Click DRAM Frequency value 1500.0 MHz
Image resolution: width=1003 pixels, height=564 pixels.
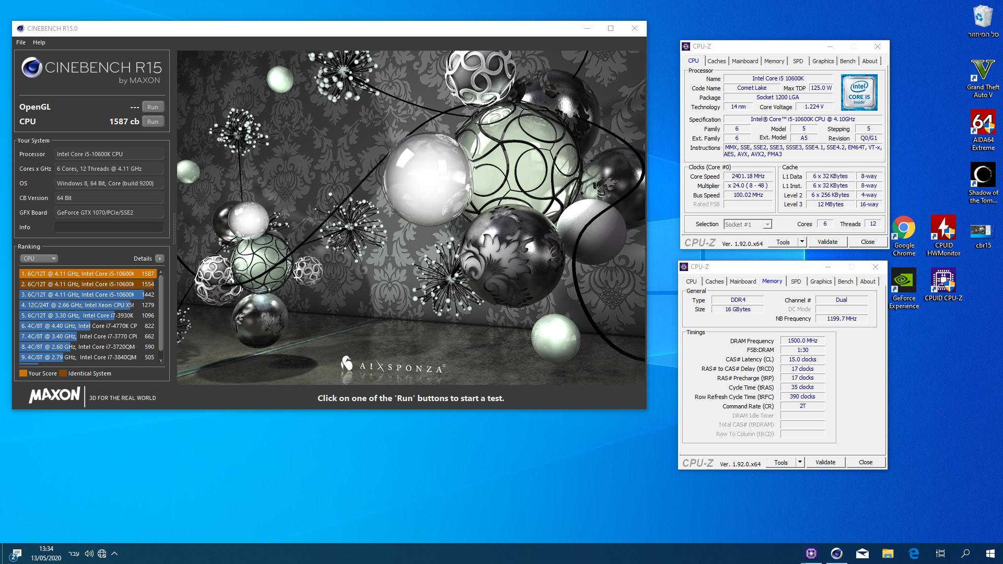tap(802, 340)
